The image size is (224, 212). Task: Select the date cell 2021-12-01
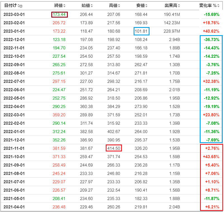(x=14, y=140)
